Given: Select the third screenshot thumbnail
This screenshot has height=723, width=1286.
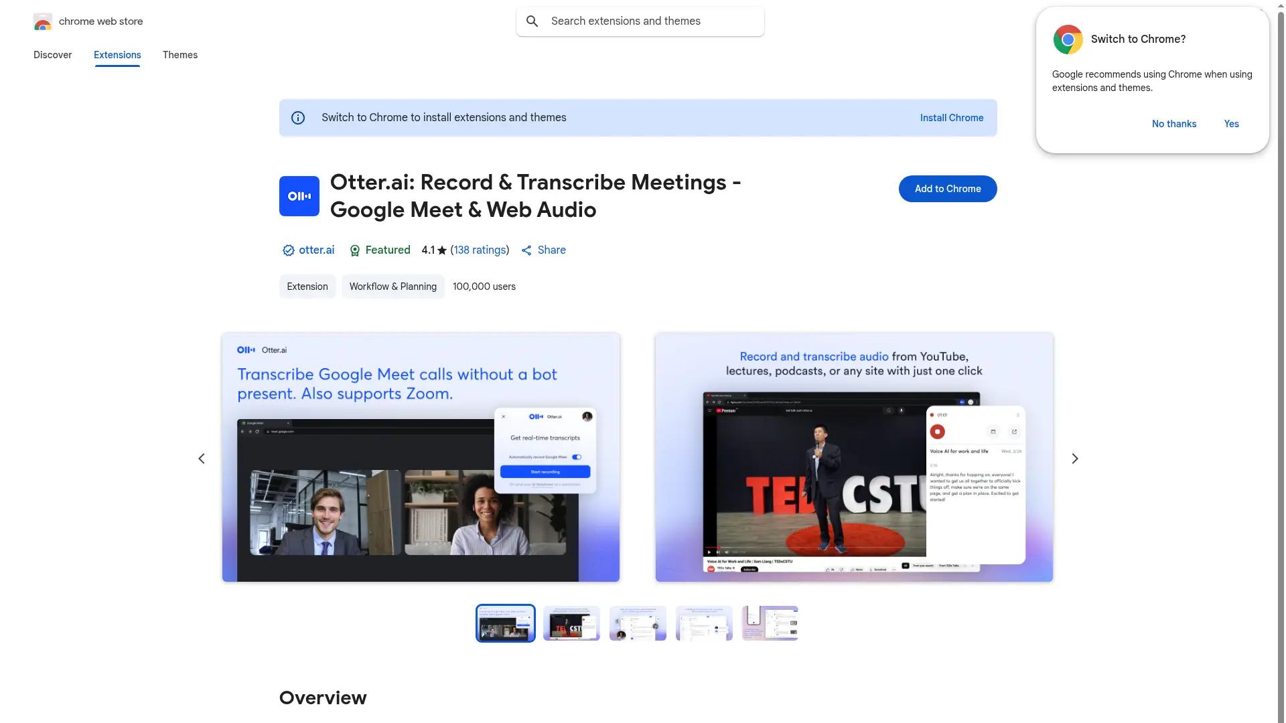Looking at the screenshot, I should (x=638, y=623).
